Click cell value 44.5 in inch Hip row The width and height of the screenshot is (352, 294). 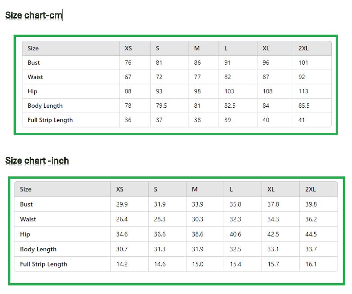point(311,234)
